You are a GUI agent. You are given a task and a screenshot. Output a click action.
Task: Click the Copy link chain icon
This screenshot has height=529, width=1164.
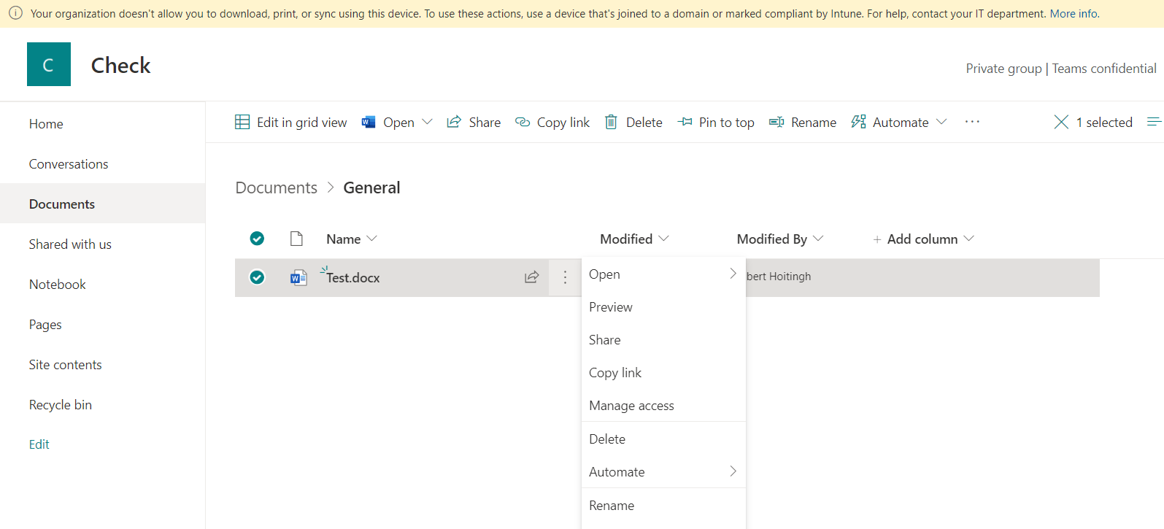(523, 122)
